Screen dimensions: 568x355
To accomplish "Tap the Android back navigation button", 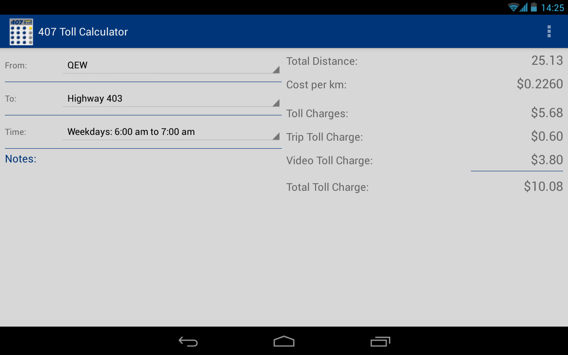I will coord(188,341).
